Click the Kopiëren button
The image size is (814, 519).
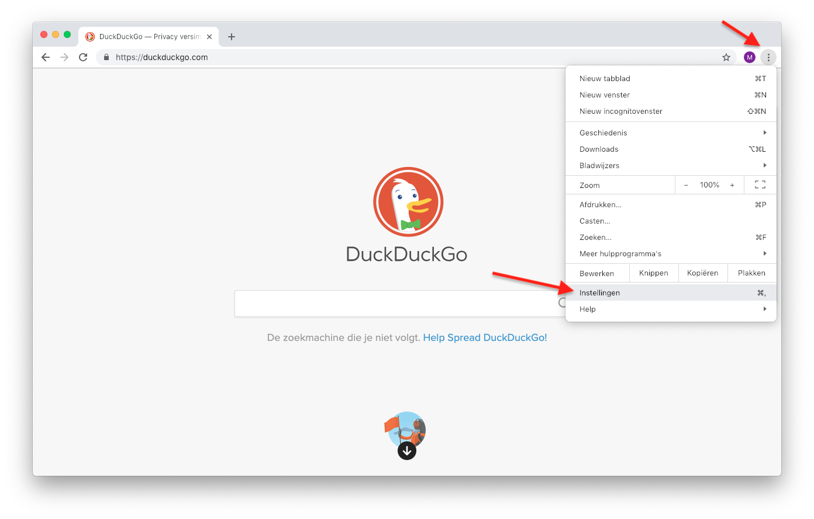tap(702, 273)
